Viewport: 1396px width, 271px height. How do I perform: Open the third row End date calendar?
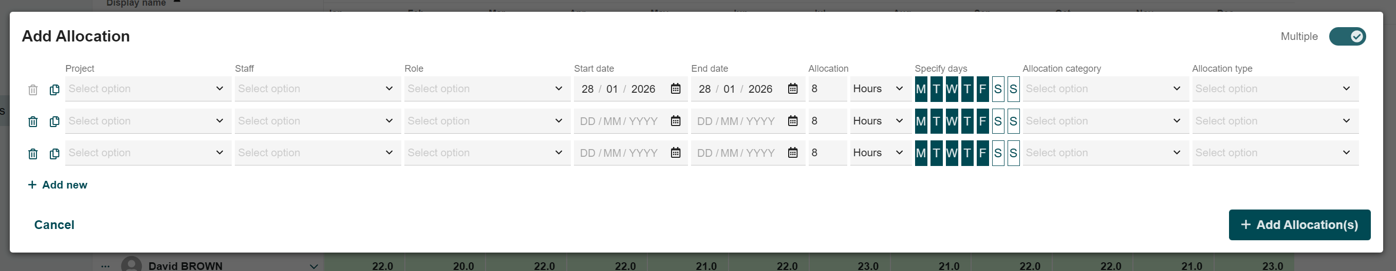click(792, 153)
